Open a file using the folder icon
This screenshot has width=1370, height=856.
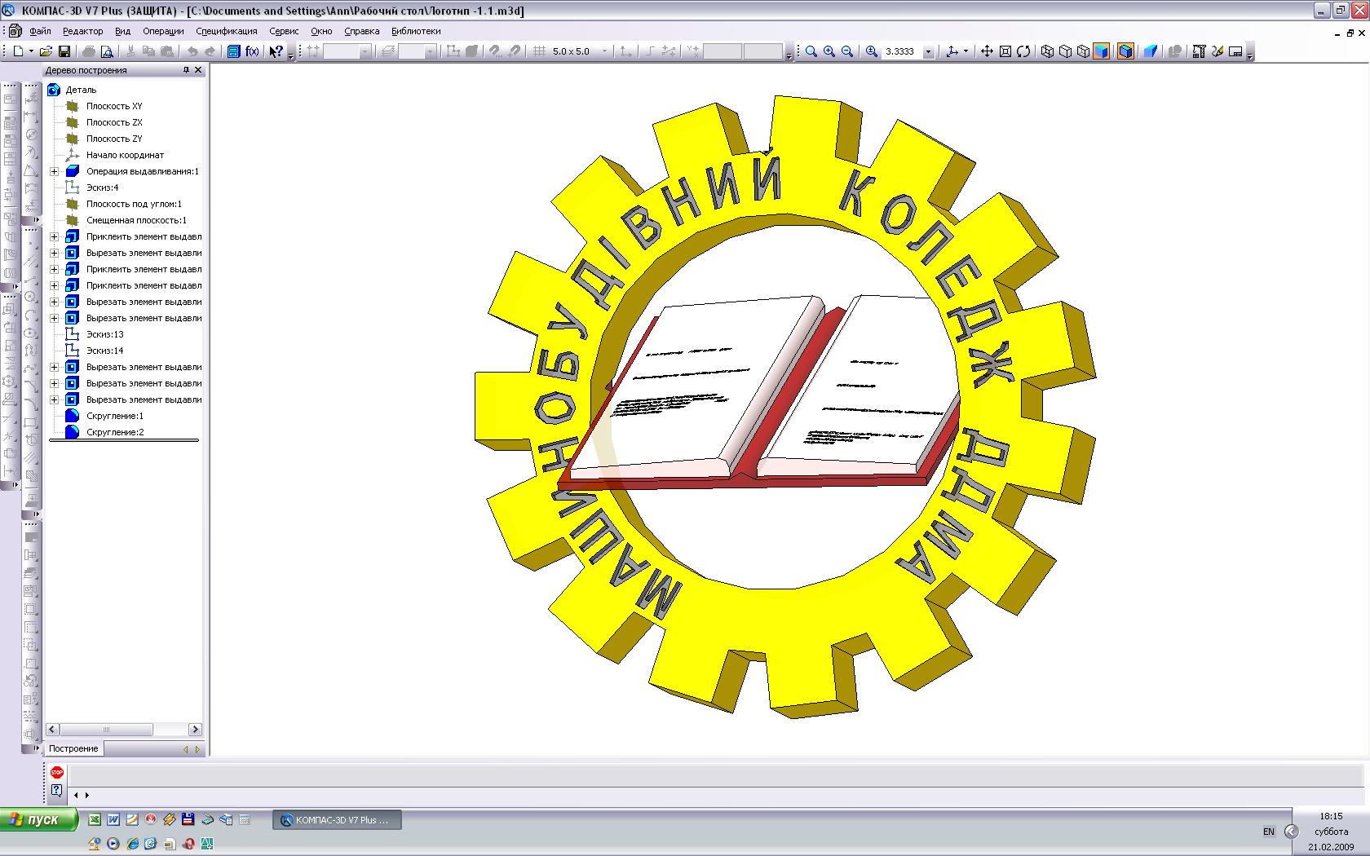(46, 51)
